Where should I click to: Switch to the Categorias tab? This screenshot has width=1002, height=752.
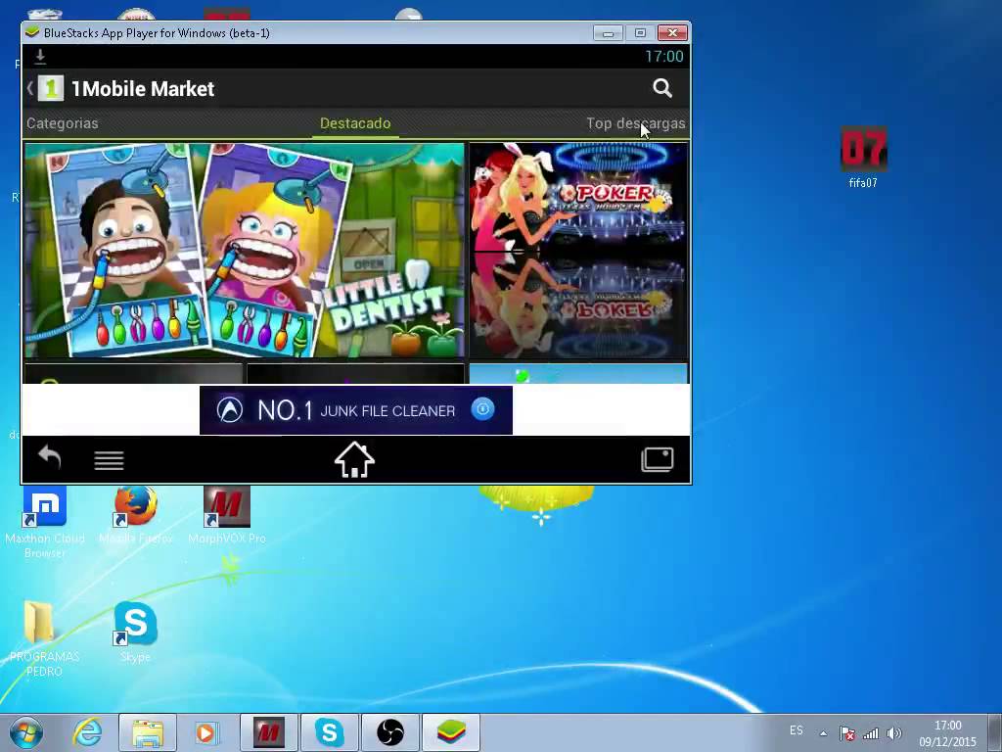pos(63,123)
